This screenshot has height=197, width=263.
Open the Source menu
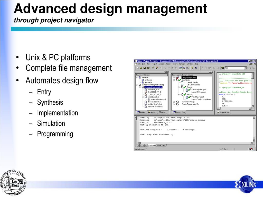(161, 64)
